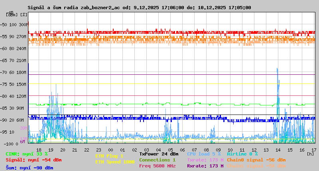The height and width of the screenshot is (171, 319).
Task: Click the 'Freq 5600 MHz' legend entry
Action: [158, 166]
